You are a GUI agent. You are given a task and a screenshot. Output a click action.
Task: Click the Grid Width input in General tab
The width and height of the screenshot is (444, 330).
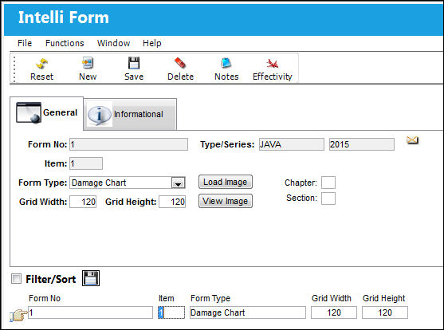tap(83, 202)
